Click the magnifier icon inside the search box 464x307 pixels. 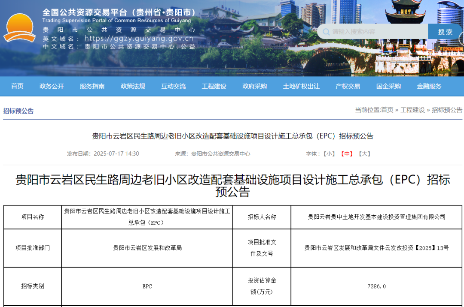point(327,31)
